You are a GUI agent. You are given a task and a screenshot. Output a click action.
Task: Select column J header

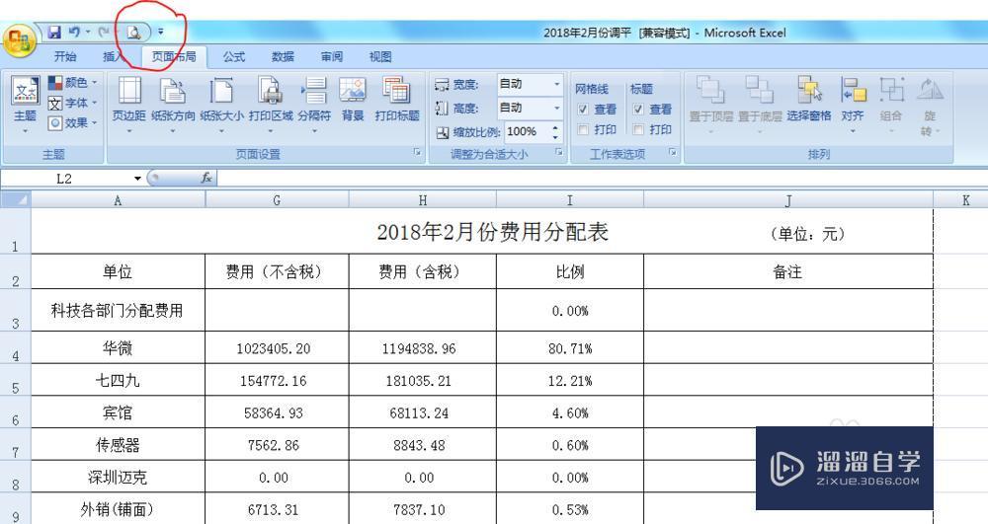pos(788,200)
